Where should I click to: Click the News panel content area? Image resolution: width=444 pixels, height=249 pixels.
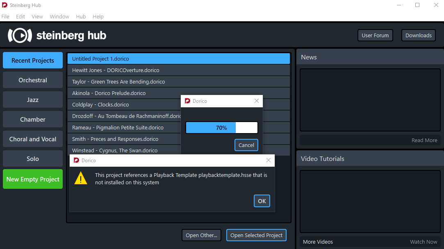[x=370, y=100]
